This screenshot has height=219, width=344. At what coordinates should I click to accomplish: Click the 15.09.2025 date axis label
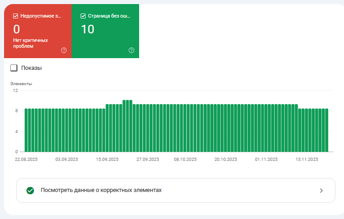coord(107,159)
